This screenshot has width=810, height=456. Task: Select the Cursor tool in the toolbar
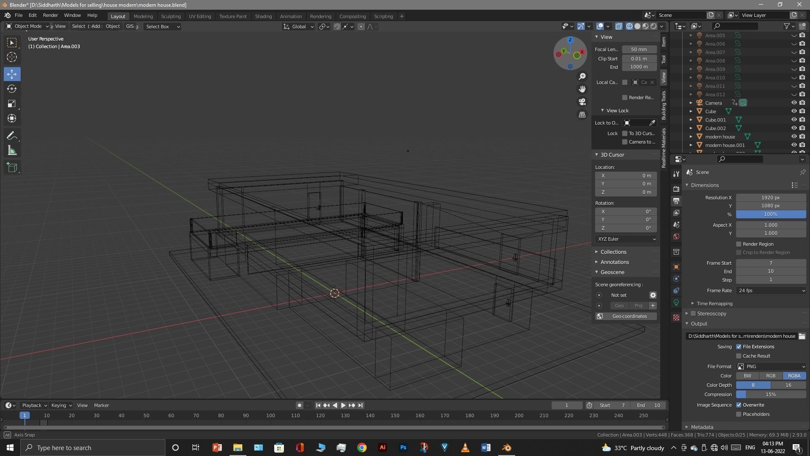click(x=12, y=57)
